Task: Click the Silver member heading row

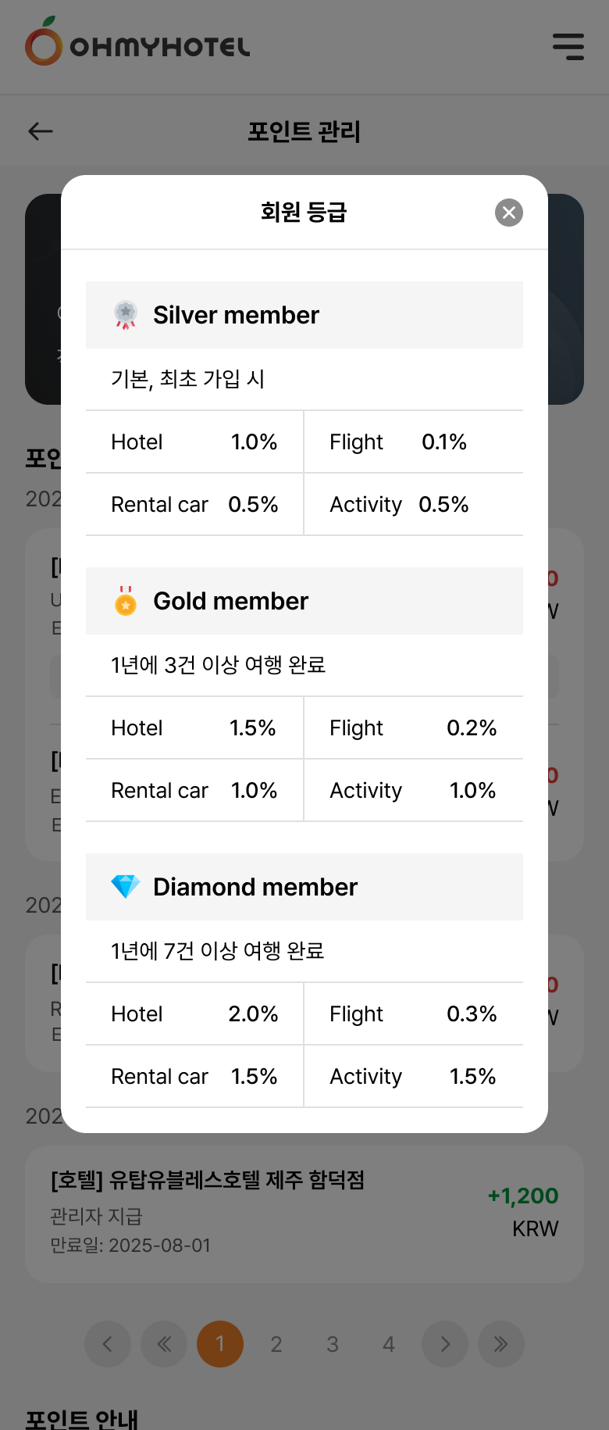Action: tap(304, 315)
